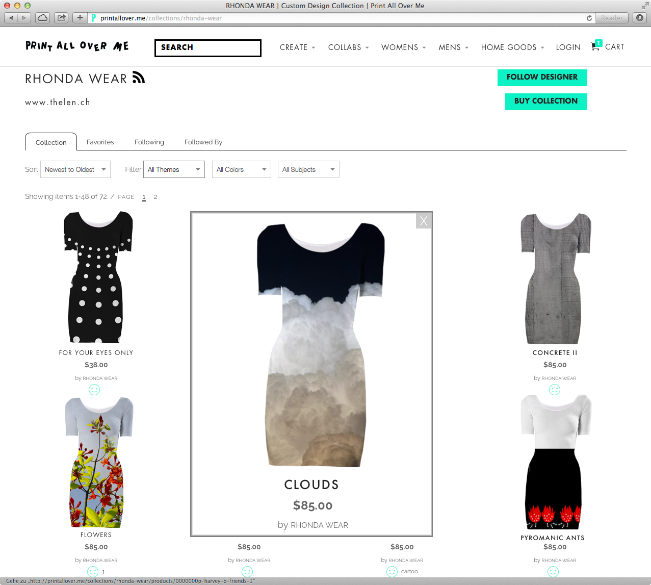Click the RSS feed icon beside Rhonda Wear

138,78
